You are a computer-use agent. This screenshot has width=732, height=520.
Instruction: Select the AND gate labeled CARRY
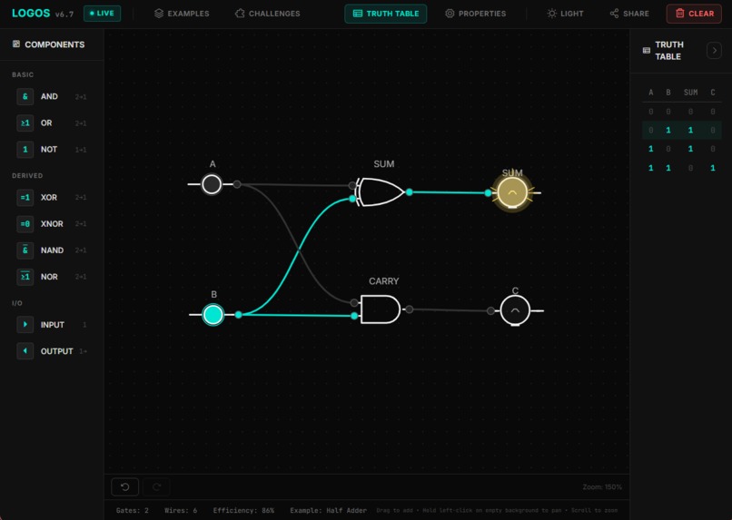[380, 309]
